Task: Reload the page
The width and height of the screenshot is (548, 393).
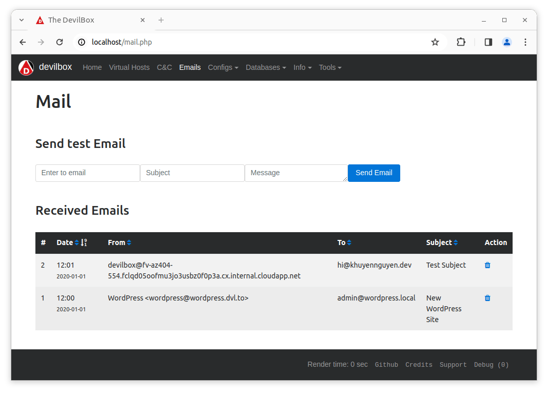Action: click(60, 42)
